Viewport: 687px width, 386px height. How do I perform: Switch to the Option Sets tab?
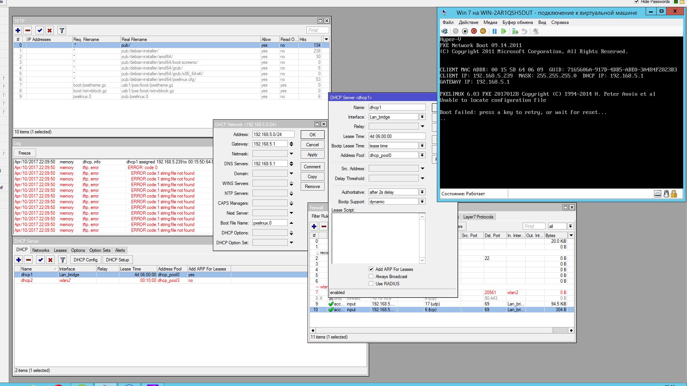click(100, 250)
